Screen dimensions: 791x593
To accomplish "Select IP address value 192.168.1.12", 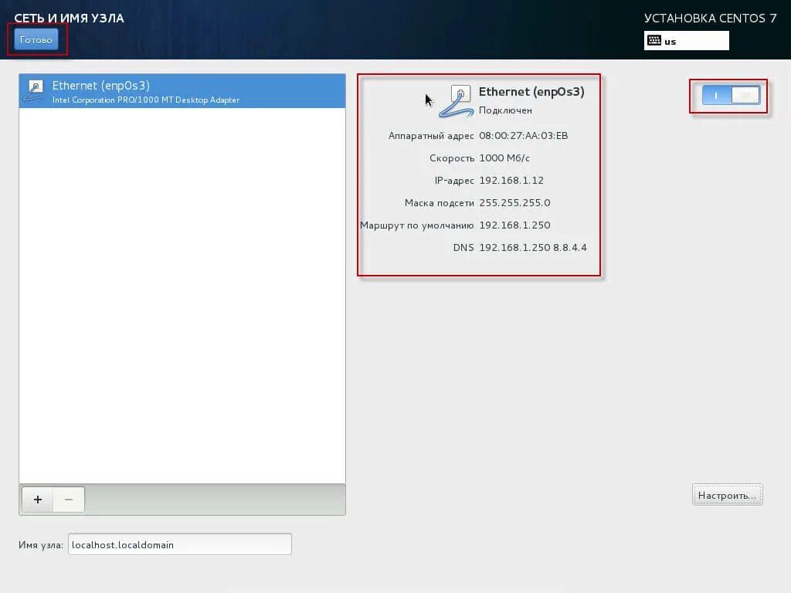I will 511,181.
